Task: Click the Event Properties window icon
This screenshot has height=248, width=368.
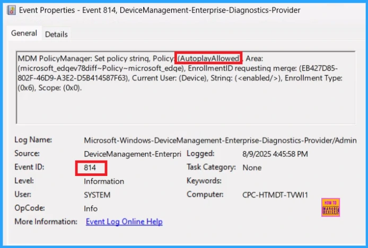Action: point(12,10)
